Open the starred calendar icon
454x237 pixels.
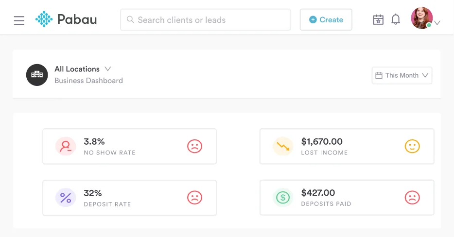378,20
